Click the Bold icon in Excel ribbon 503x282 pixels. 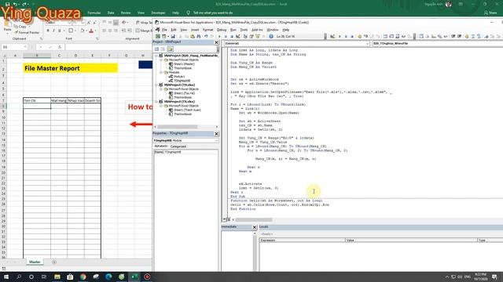[48, 31]
